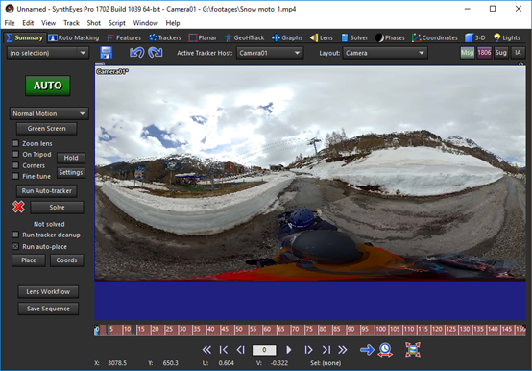Viewport: 532px width, 371px height.
Task: Click the IA button in top toolbar
Action: (518, 53)
